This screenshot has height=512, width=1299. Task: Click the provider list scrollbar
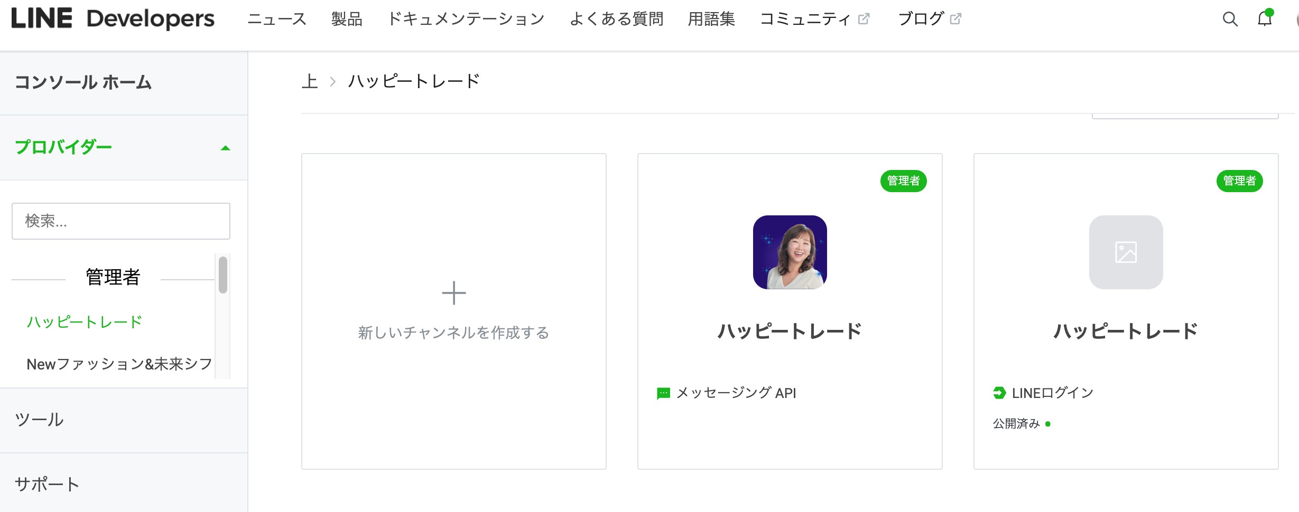pyautogui.click(x=223, y=274)
